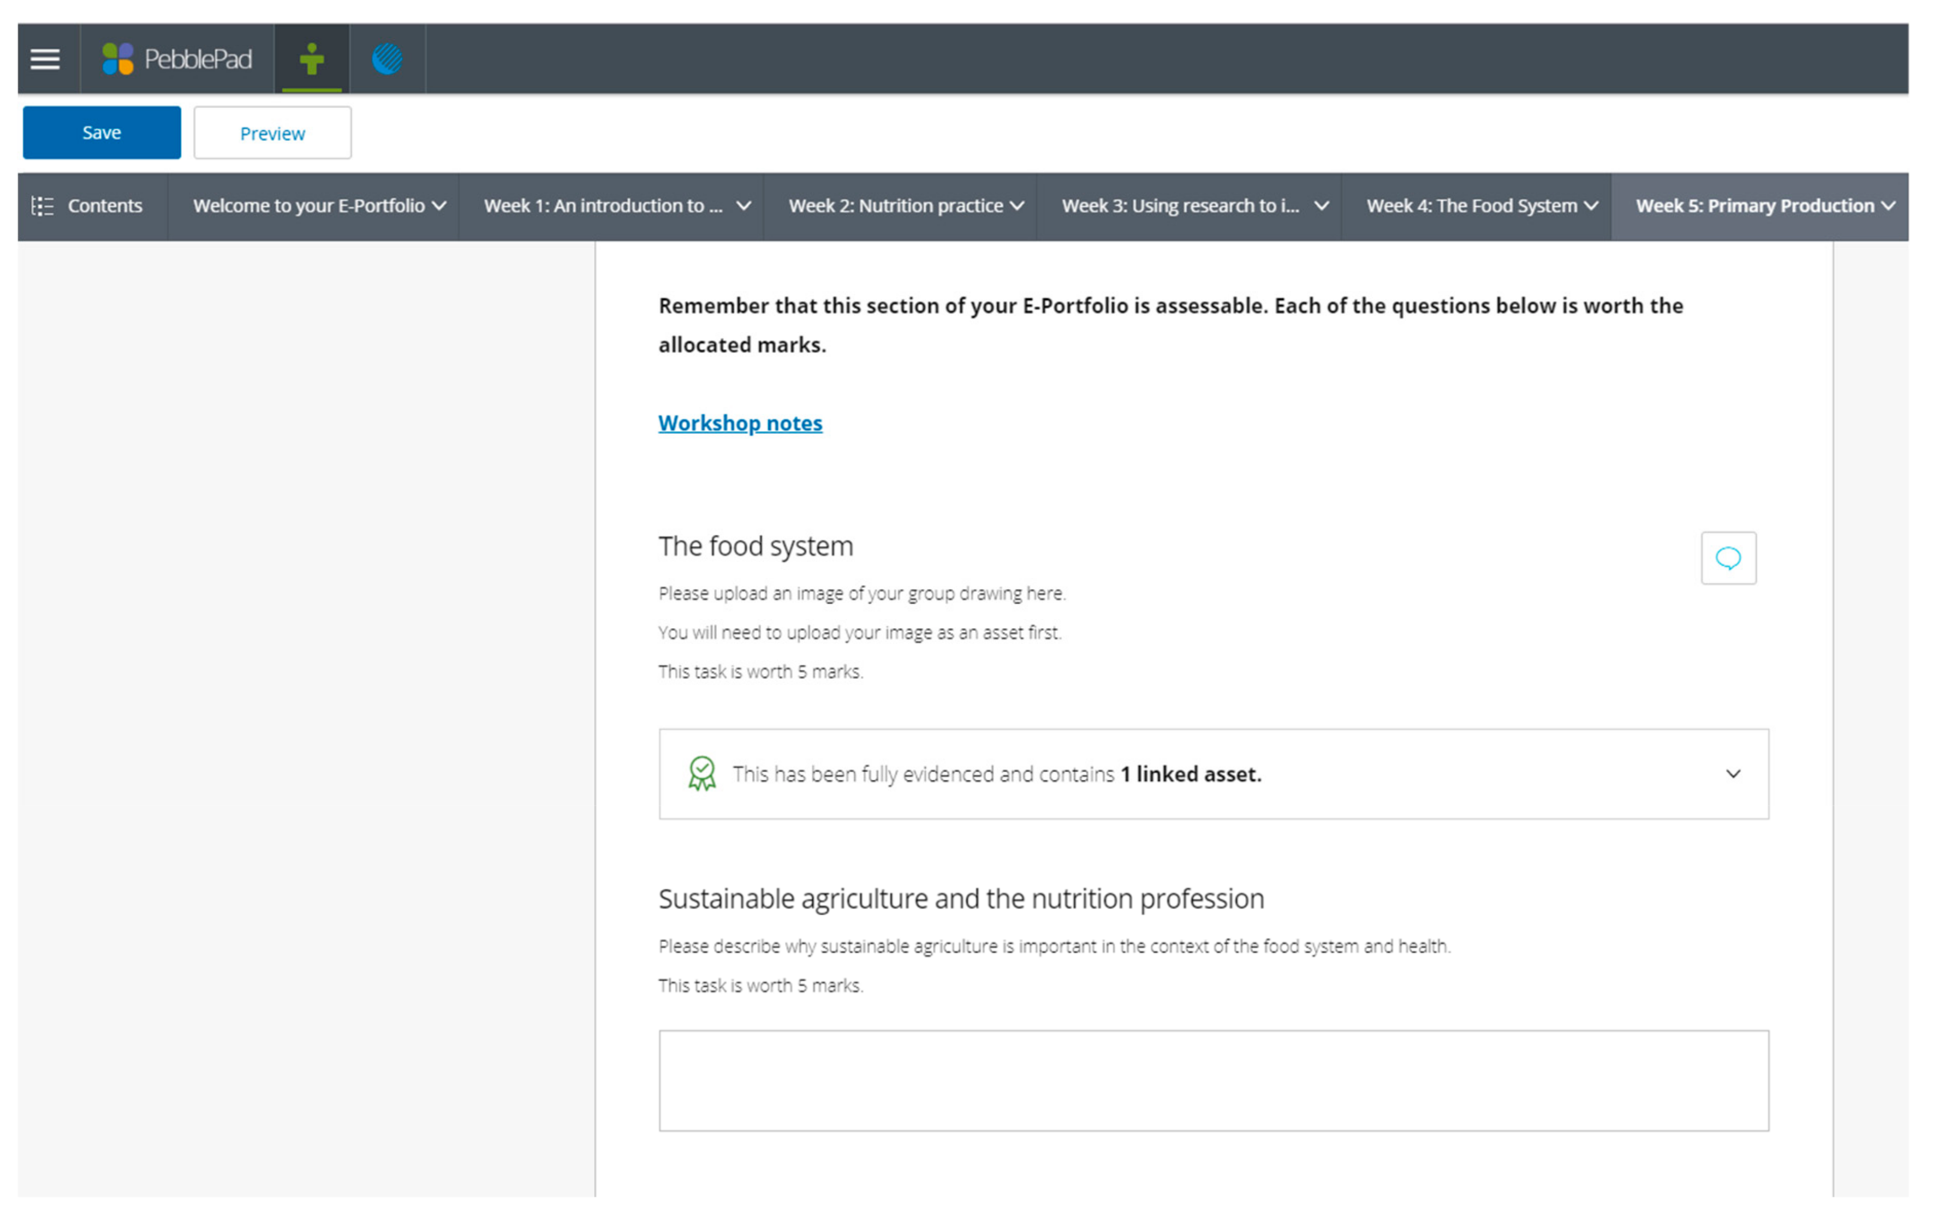Open the hamburger main menu
The width and height of the screenshot is (1939, 1218).
(x=45, y=59)
